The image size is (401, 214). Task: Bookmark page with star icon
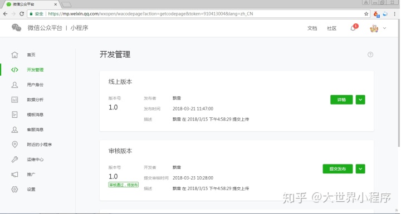[366, 14]
